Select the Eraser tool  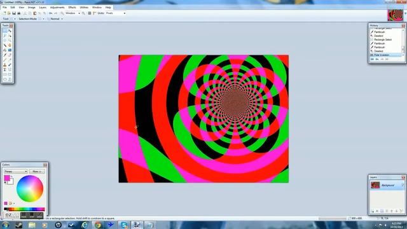tap(10, 55)
